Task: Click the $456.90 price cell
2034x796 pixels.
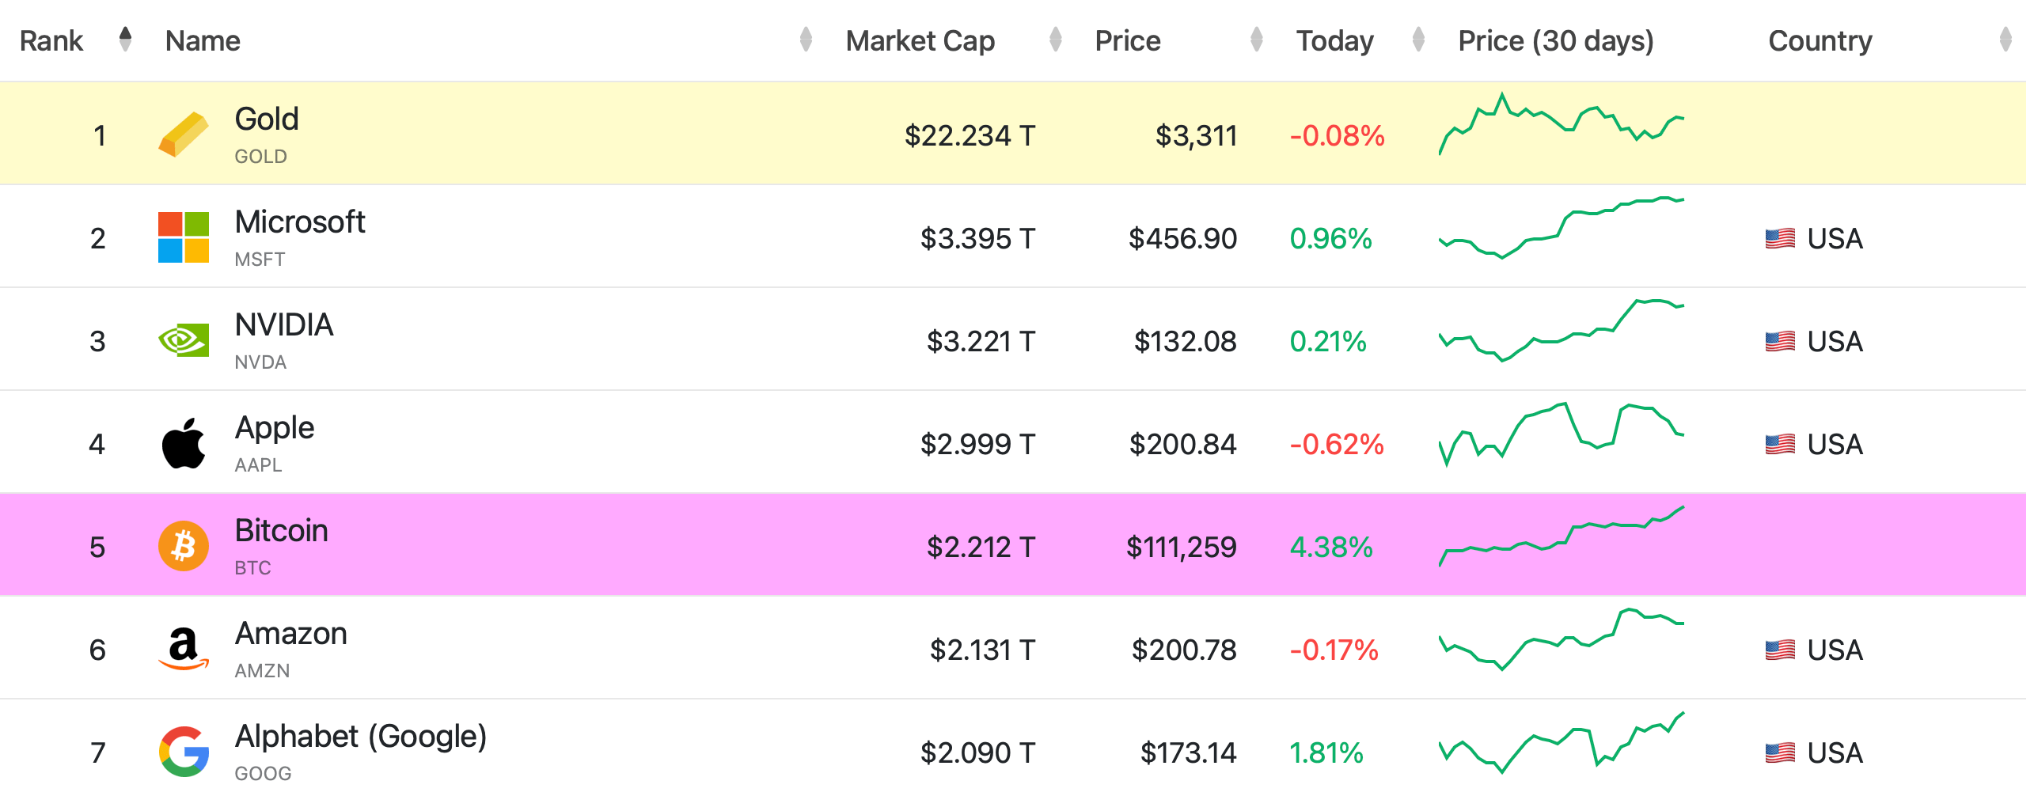Action: coord(1182,238)
